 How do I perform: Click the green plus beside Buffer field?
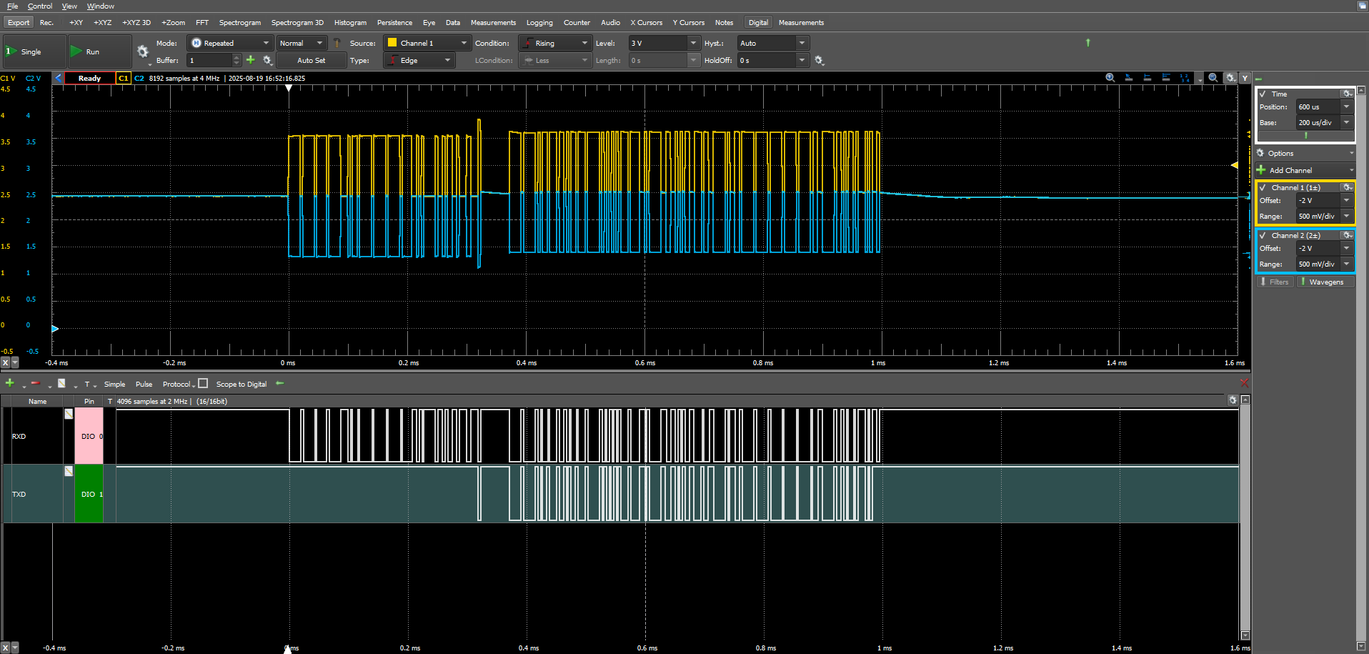click(251, 60)
